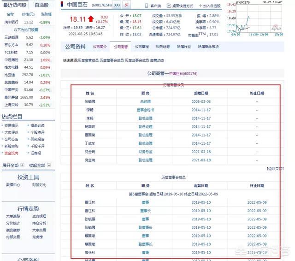Open the 公司简介 tab

tap(100, 47)
